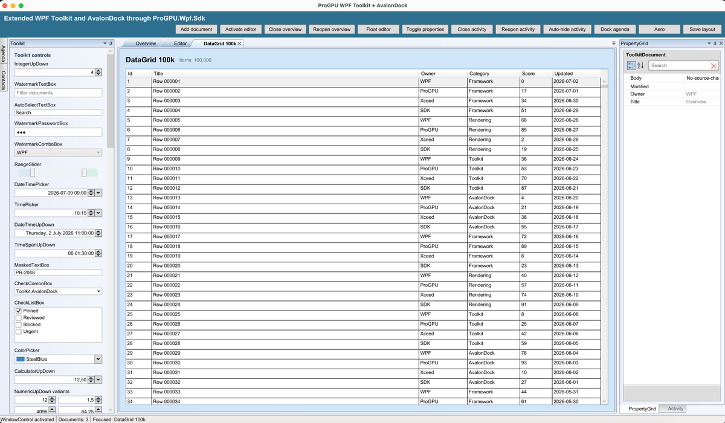Sort PropertyGrid properties alphabetically

(x=640, y=65)
